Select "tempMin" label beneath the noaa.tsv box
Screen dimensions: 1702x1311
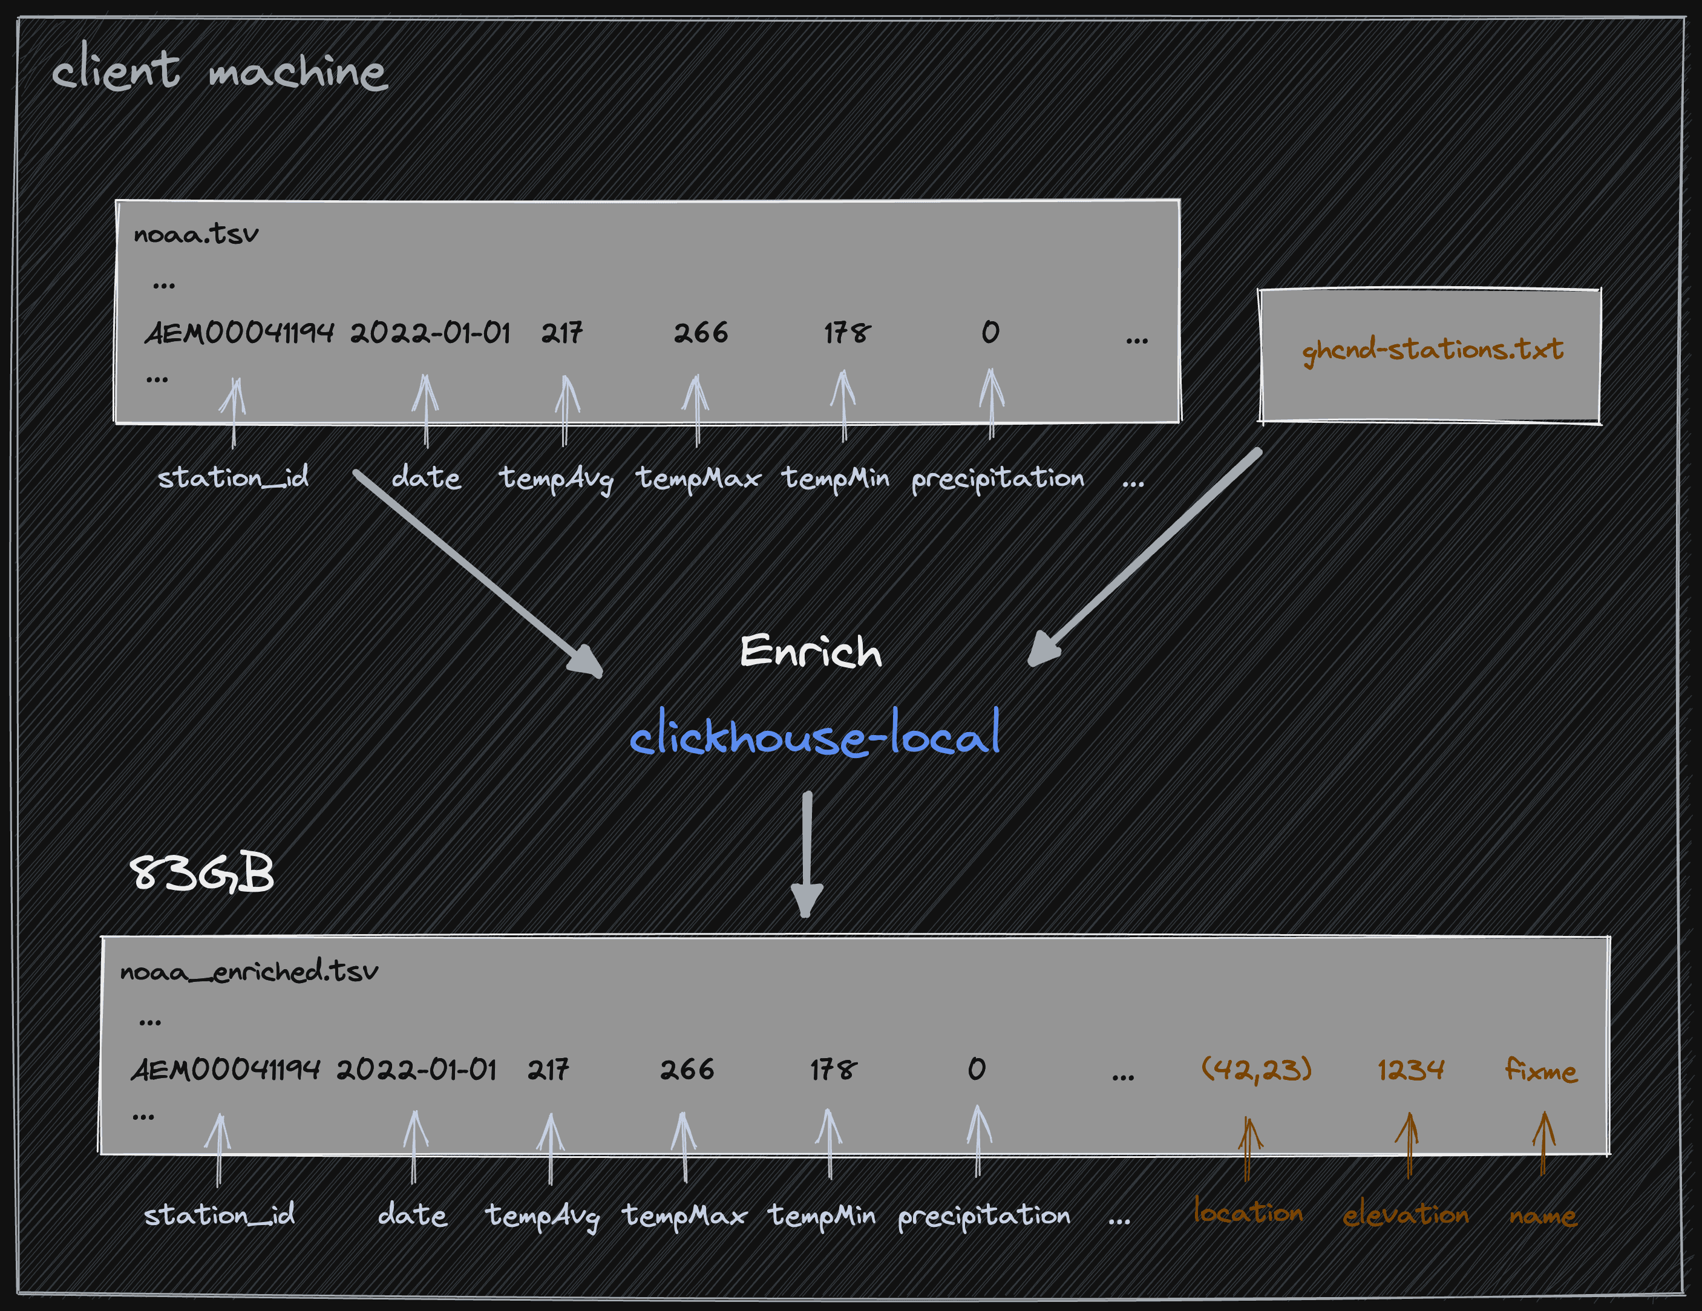[836, 478]
